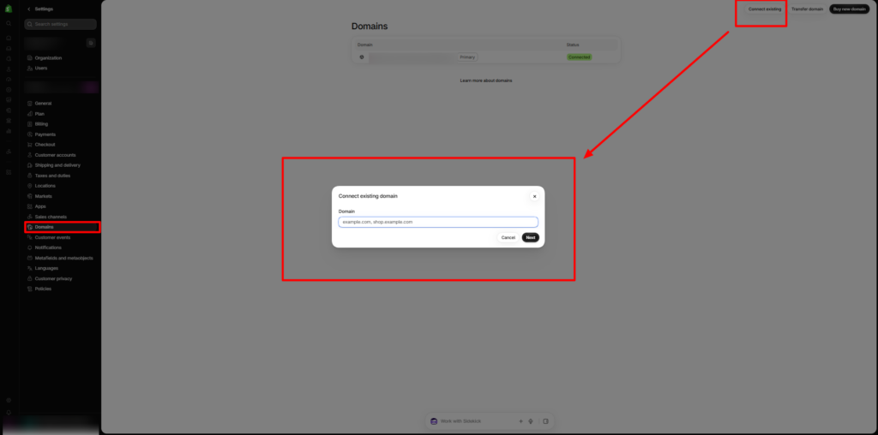Click Next in the domain dialog
878x435 pixels.
[x=530, y=238]
